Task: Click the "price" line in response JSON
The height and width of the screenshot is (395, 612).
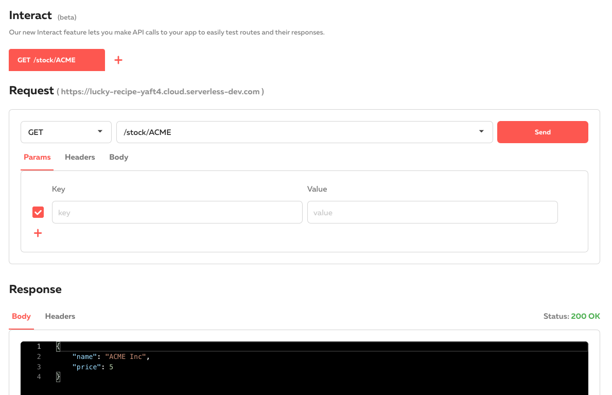Action: [x=93, y=367]
